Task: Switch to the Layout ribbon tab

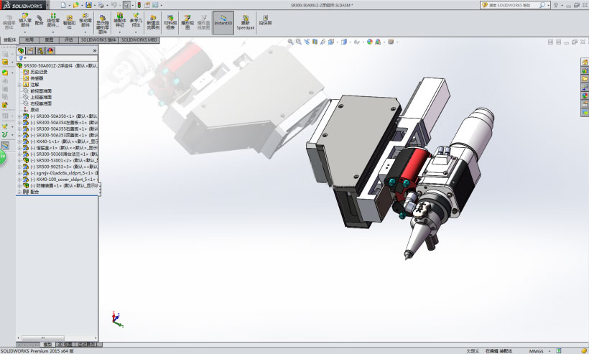Action: [29, 39]
